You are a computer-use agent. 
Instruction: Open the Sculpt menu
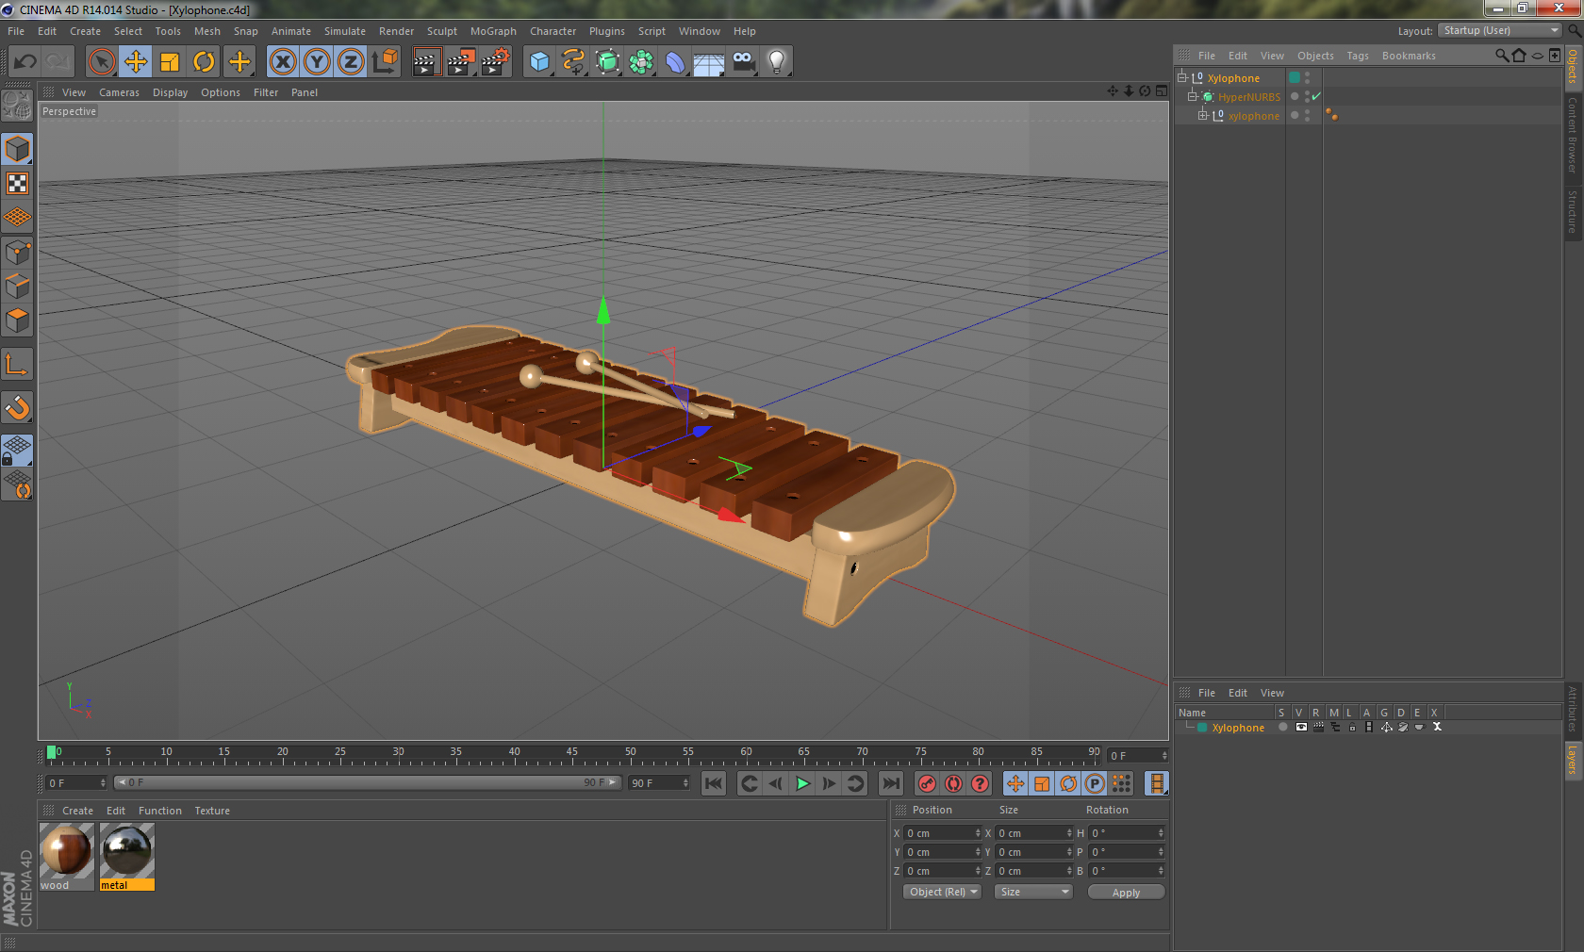point(442,31)
